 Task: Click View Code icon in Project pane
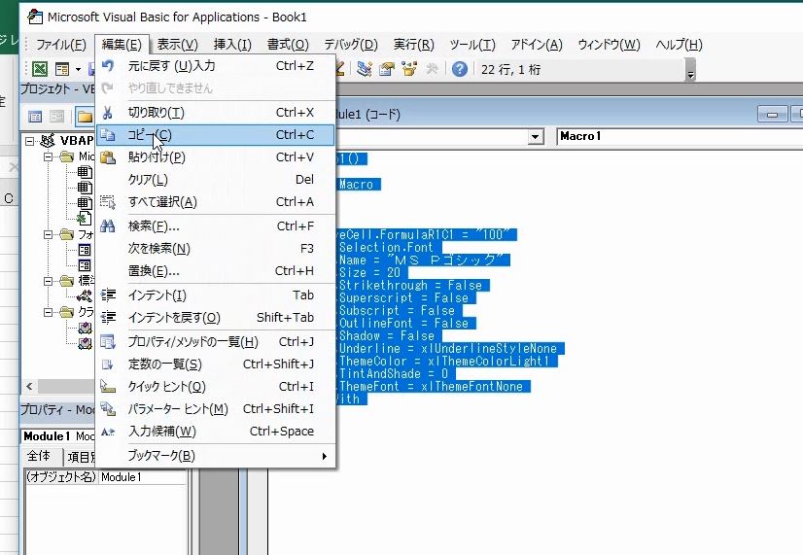(35, 117)
